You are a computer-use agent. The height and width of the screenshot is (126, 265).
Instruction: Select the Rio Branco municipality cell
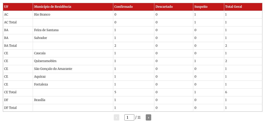click(42, 15)
